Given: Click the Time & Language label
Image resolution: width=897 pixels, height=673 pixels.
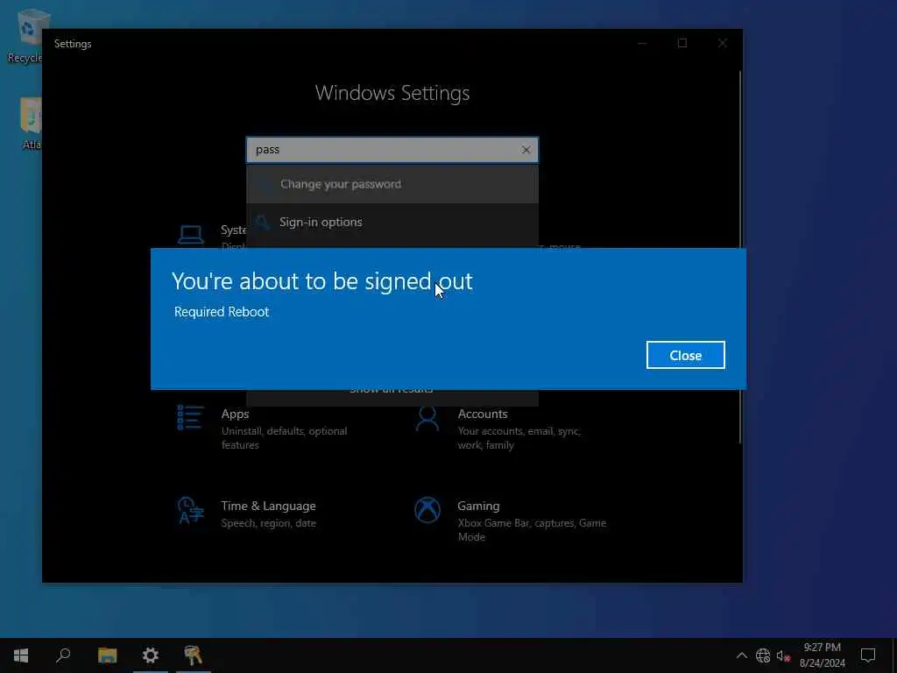Looking at the screenshot, I should tap(268, 506).
